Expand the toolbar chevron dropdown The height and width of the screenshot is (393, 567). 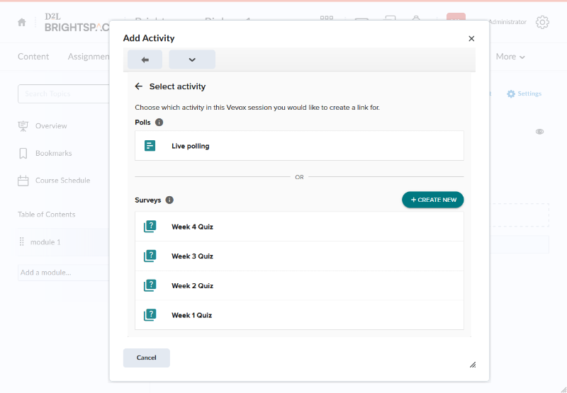pos(192,59)
